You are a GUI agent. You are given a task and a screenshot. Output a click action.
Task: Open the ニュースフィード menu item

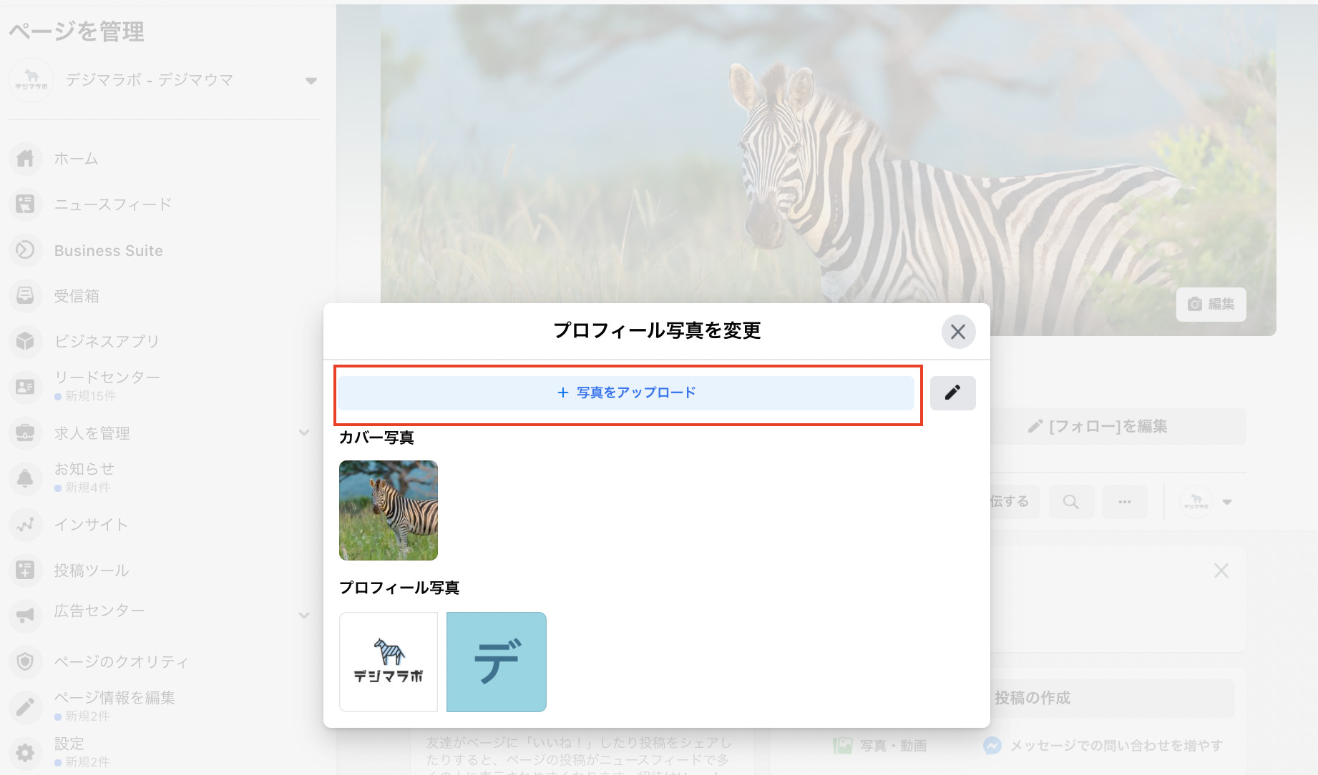pyautogui.click(x=112, y=204)
